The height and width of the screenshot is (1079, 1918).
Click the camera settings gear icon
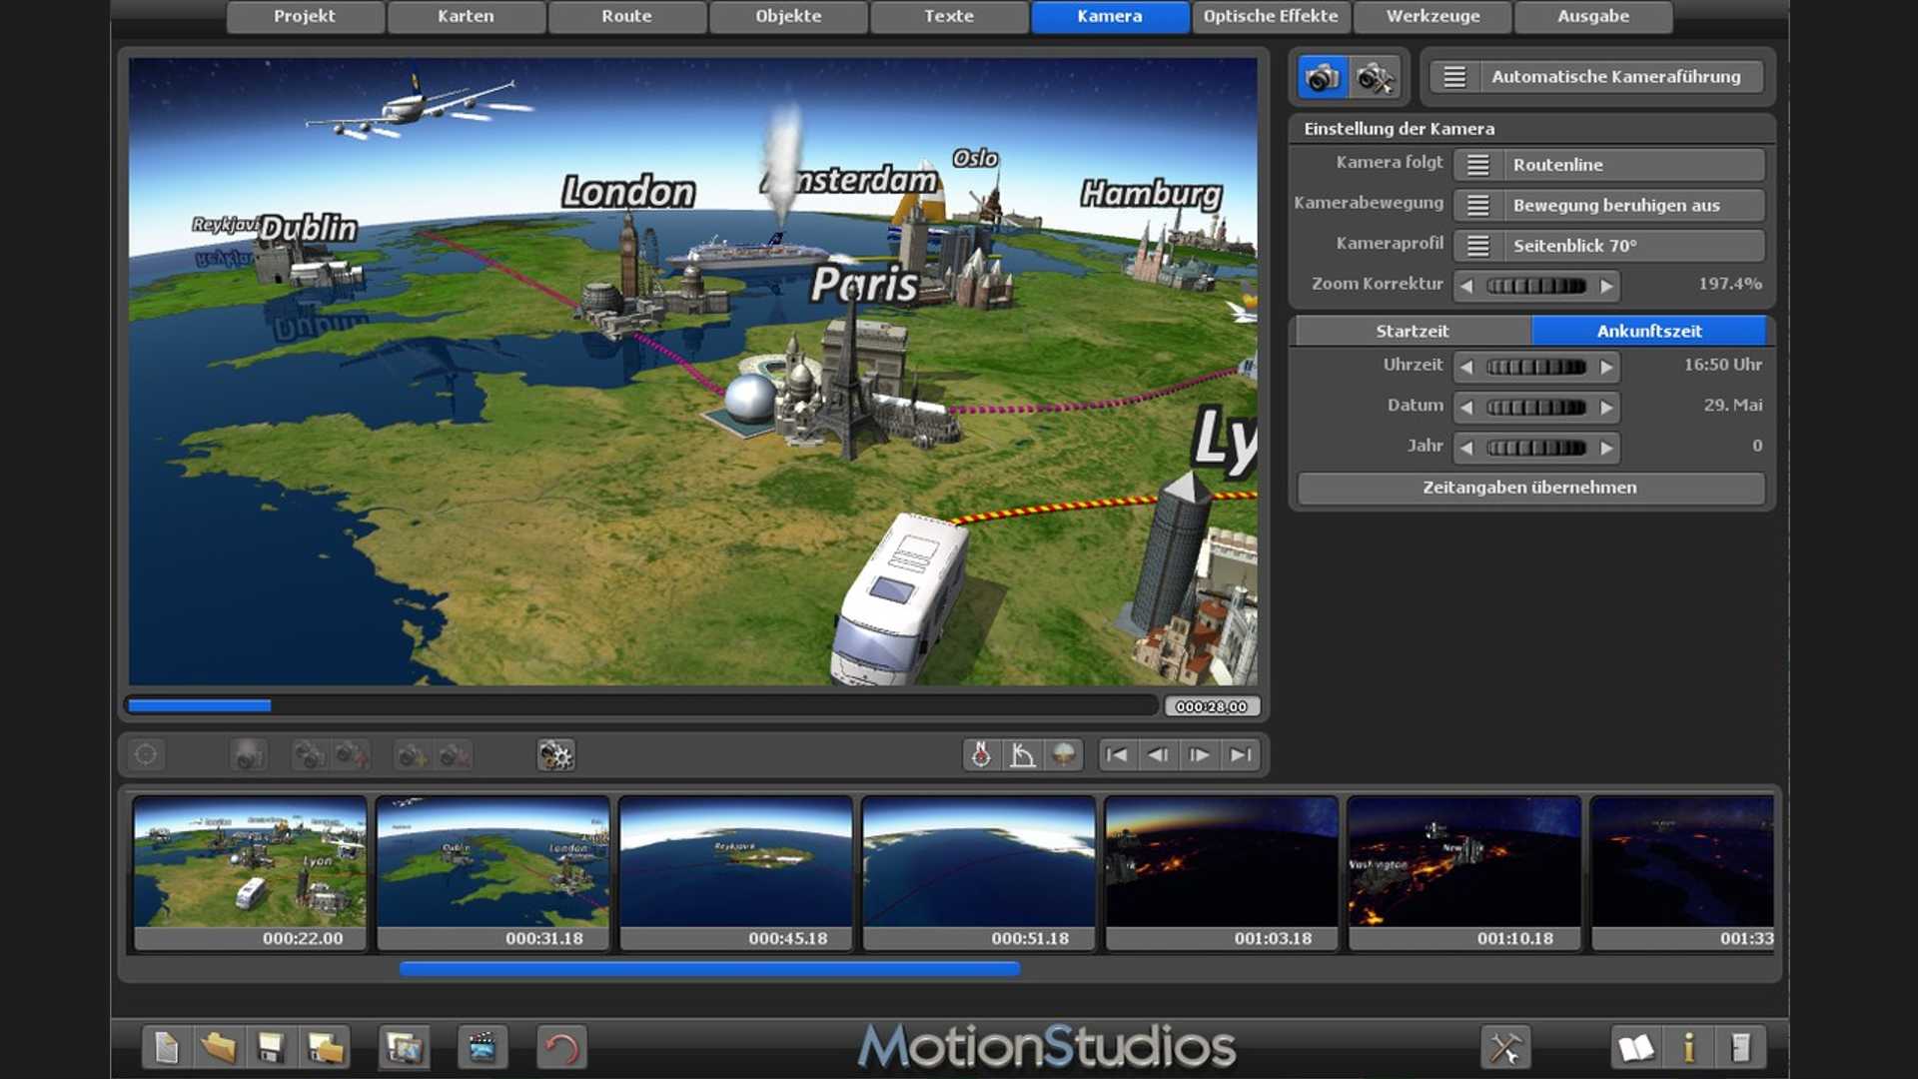click(x=555, y=755)
